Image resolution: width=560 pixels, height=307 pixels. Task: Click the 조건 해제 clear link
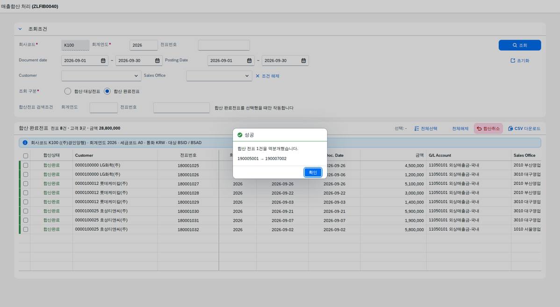[267, 76]
